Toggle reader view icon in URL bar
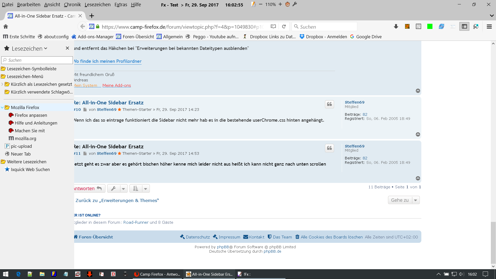This screenshot has height=279, width=496. [x=273, y=27]
